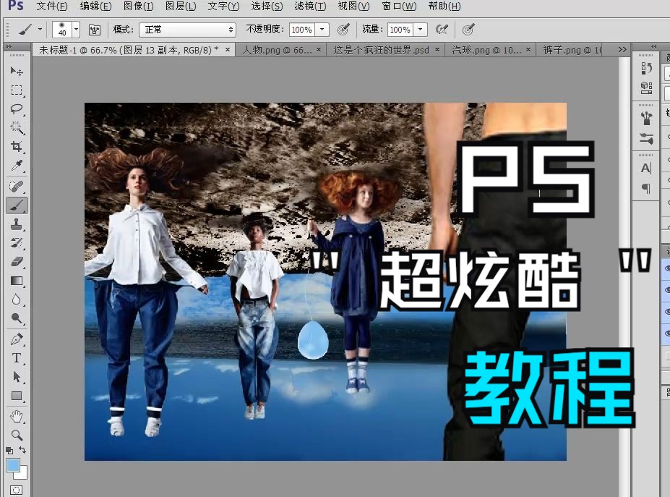The image size is (670, 497).
Task: Open the 视图(V) menu
Action: (x=353, y=7)
